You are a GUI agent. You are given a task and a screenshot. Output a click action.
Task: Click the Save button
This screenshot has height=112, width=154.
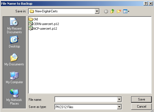pos(141,99)
